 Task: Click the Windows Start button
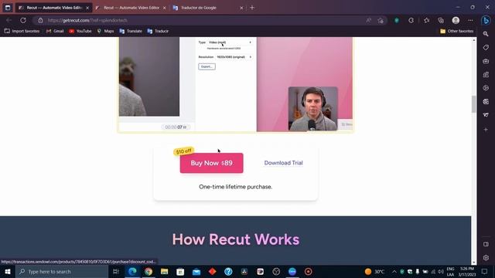(x=8, y=271)
